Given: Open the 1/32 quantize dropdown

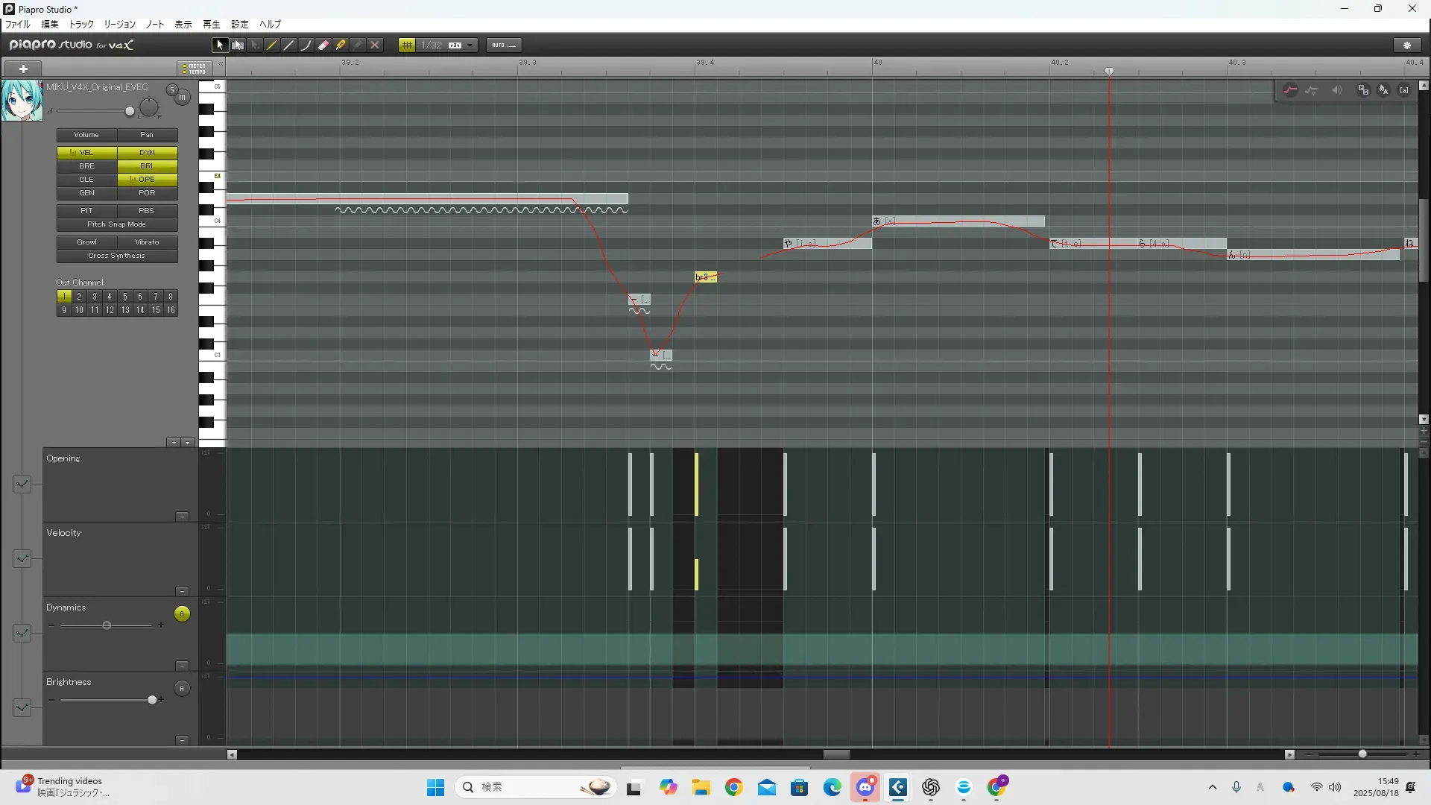Looking at the screenshot, I should [470, 45].
